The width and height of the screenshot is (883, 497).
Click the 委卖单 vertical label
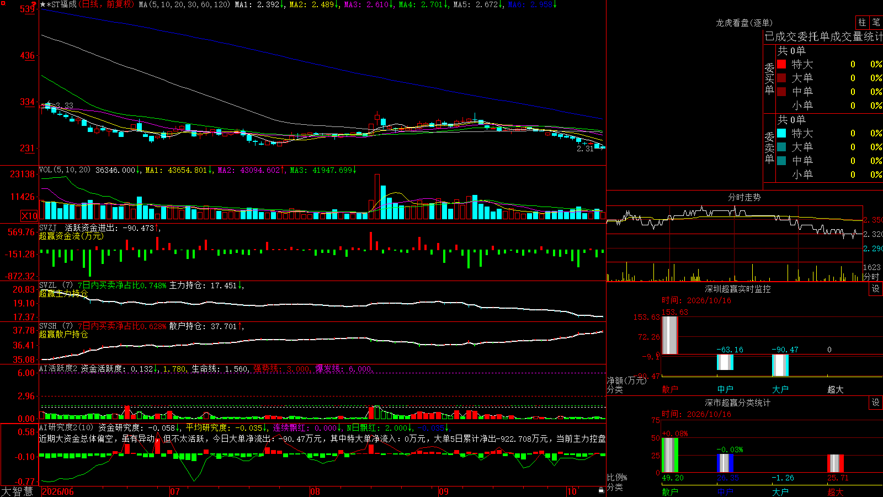(x=769, y=147)
